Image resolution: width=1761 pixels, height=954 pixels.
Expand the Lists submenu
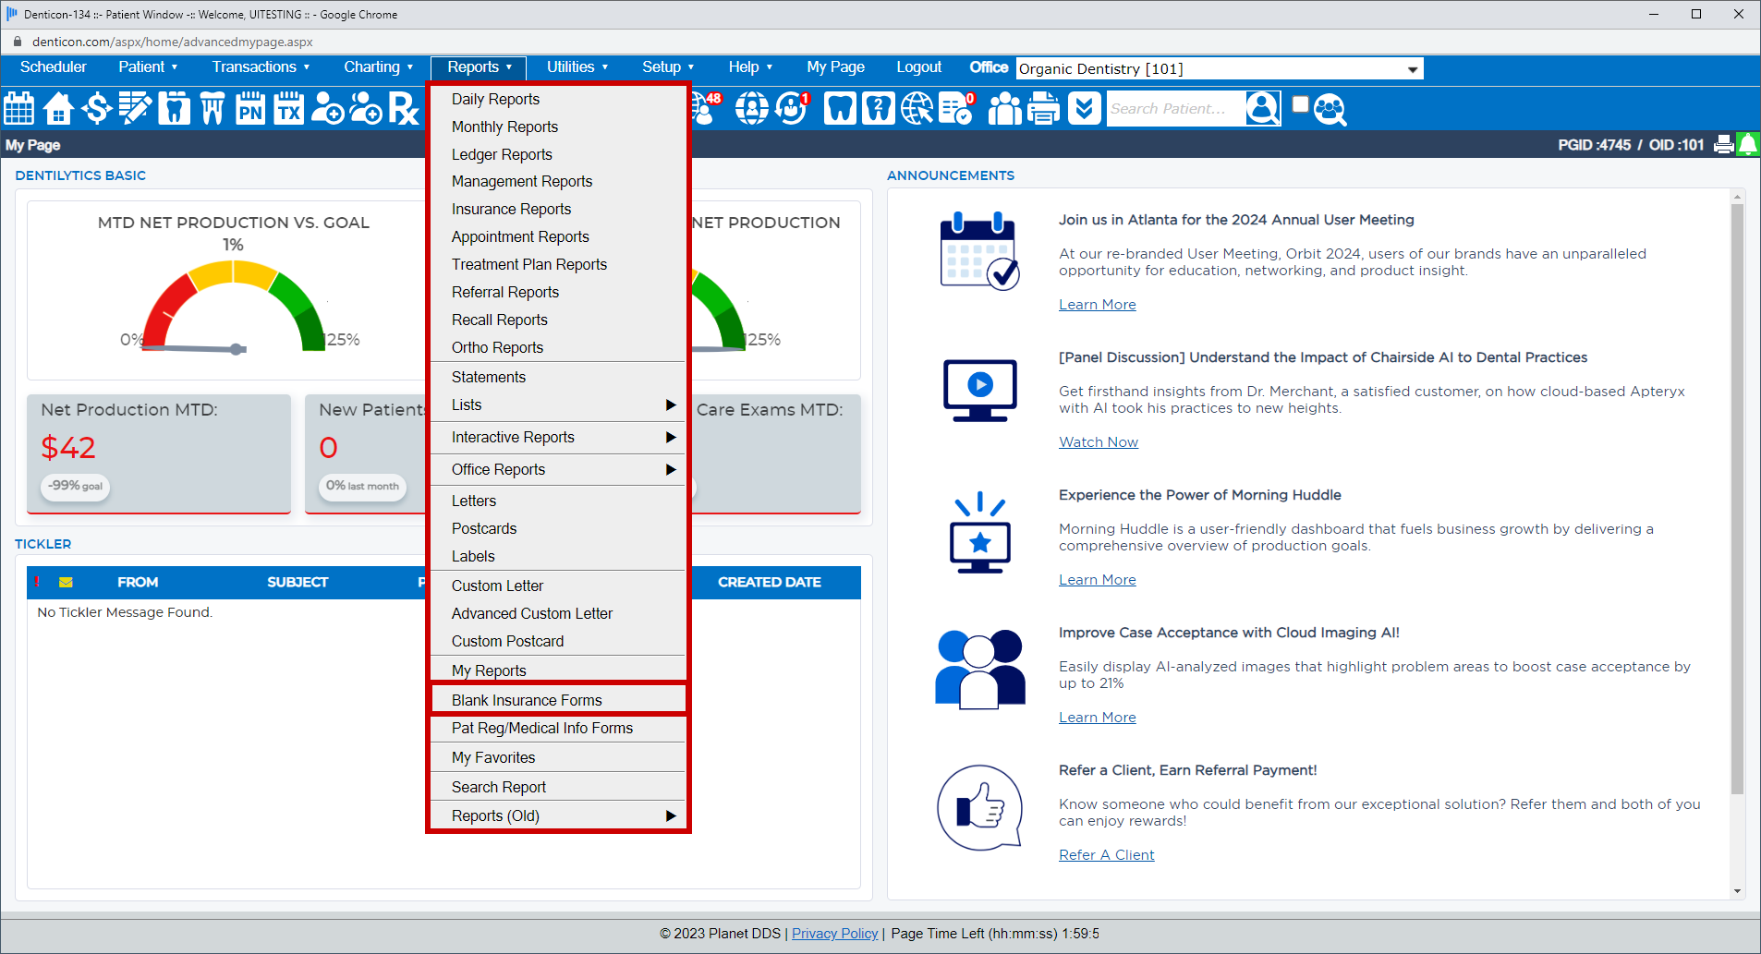tap(558, 405)
